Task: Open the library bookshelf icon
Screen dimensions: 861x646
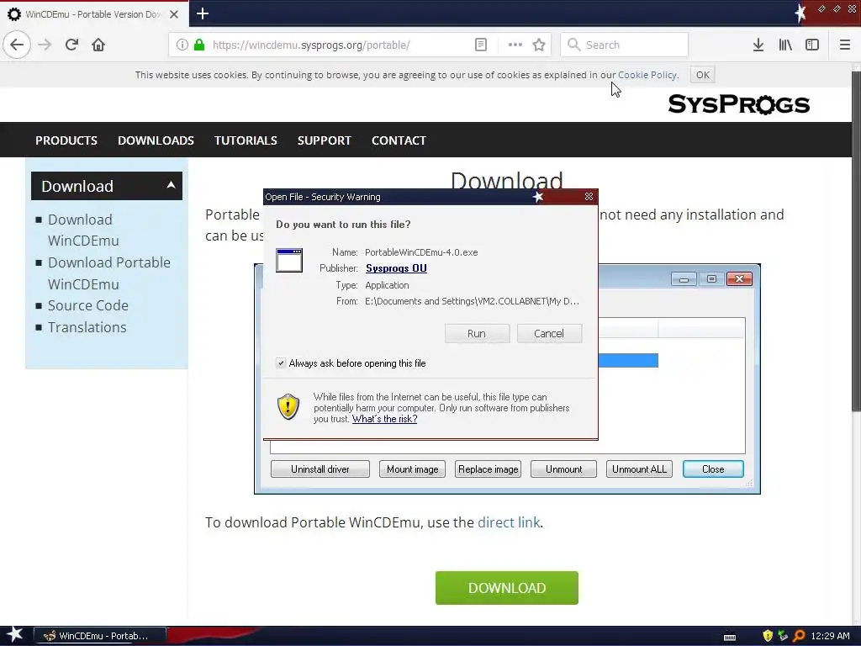Action: point(785,45)
